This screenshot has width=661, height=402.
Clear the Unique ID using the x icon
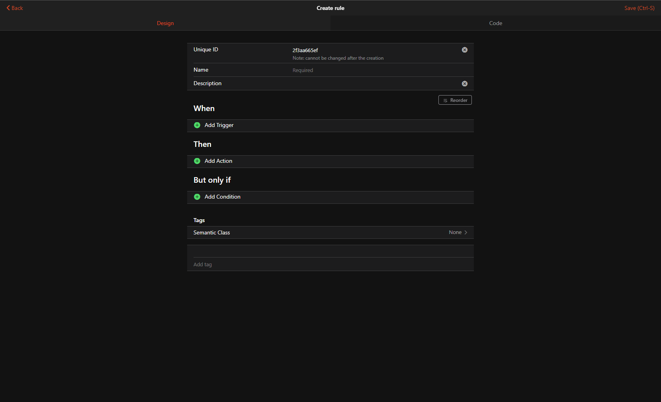pyautogui.click(x=464, y=50)
